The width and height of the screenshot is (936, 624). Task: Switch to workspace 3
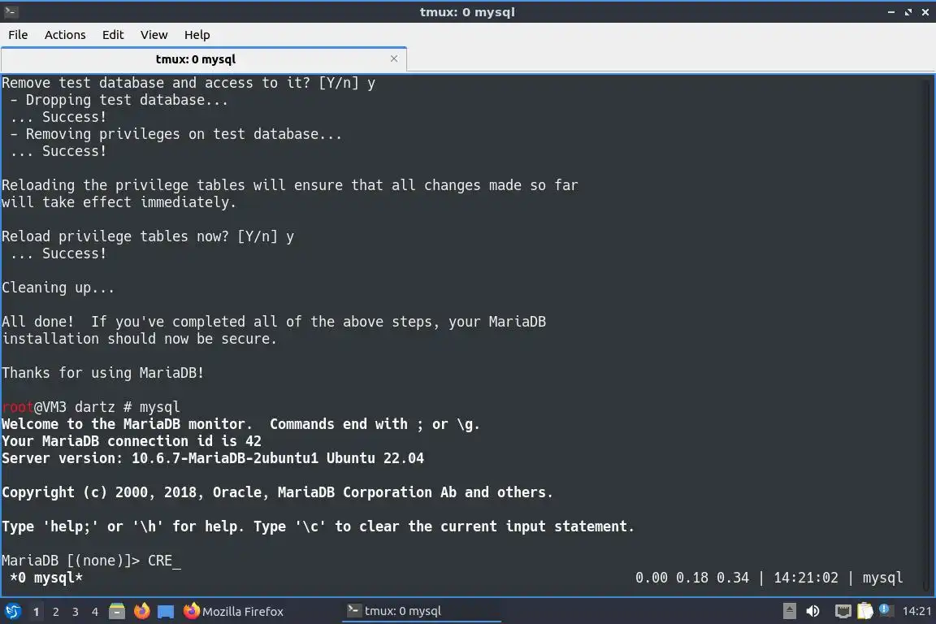(76, 612)
